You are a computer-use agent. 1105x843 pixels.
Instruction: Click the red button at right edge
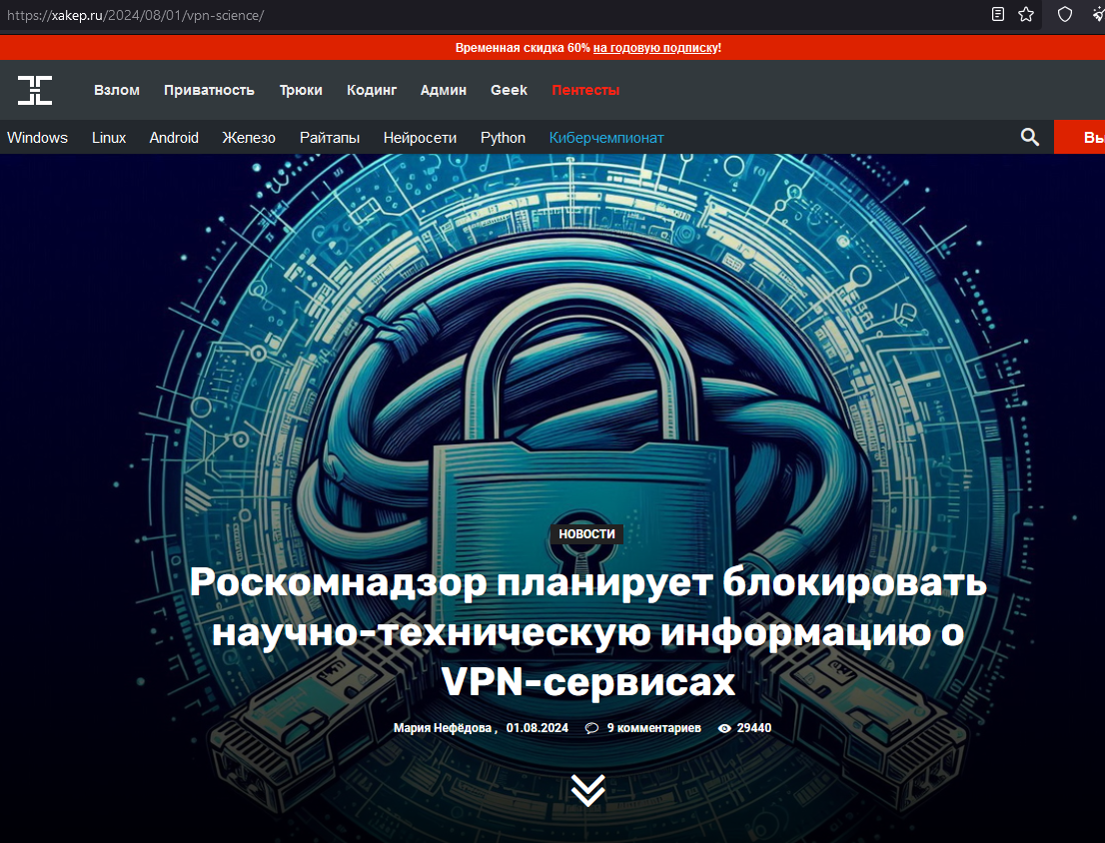click(x=1080, y=137)
